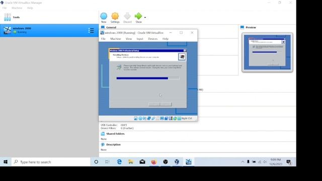
Task: Click the mouse integration status icon
Action: [x=175, y=119]
